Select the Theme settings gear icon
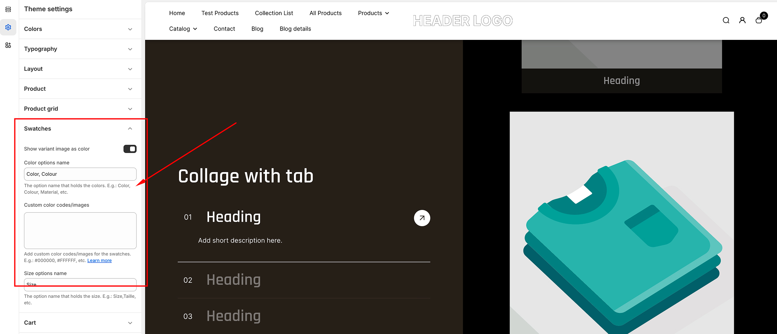777x334 pixels. tap(8, 27)
